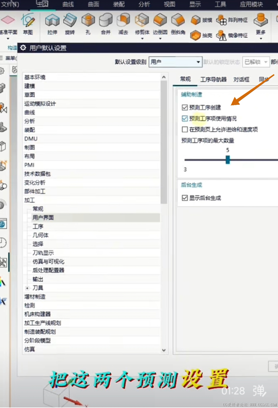This screenshot has height=408, width=278.
Task: Click the gear icon in dialog title
Action: [23, 48]
